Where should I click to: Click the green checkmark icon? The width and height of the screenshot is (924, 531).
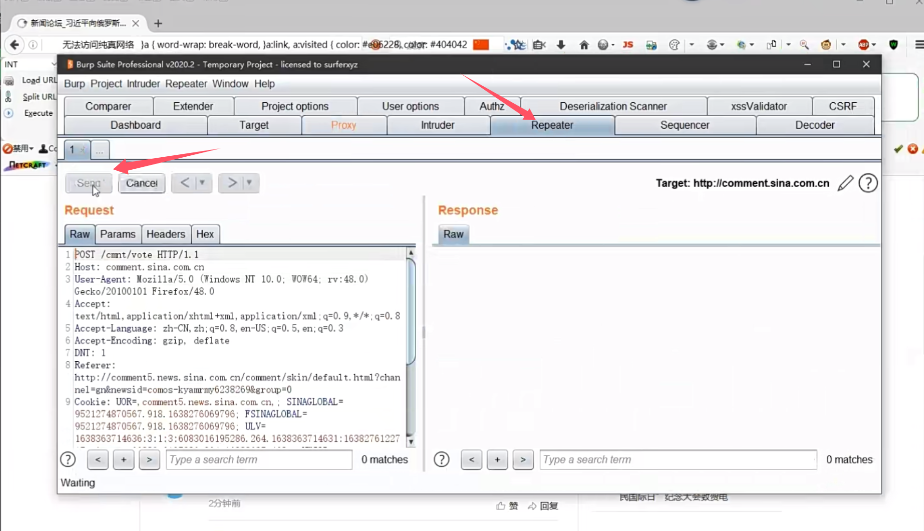pos(898,149)
